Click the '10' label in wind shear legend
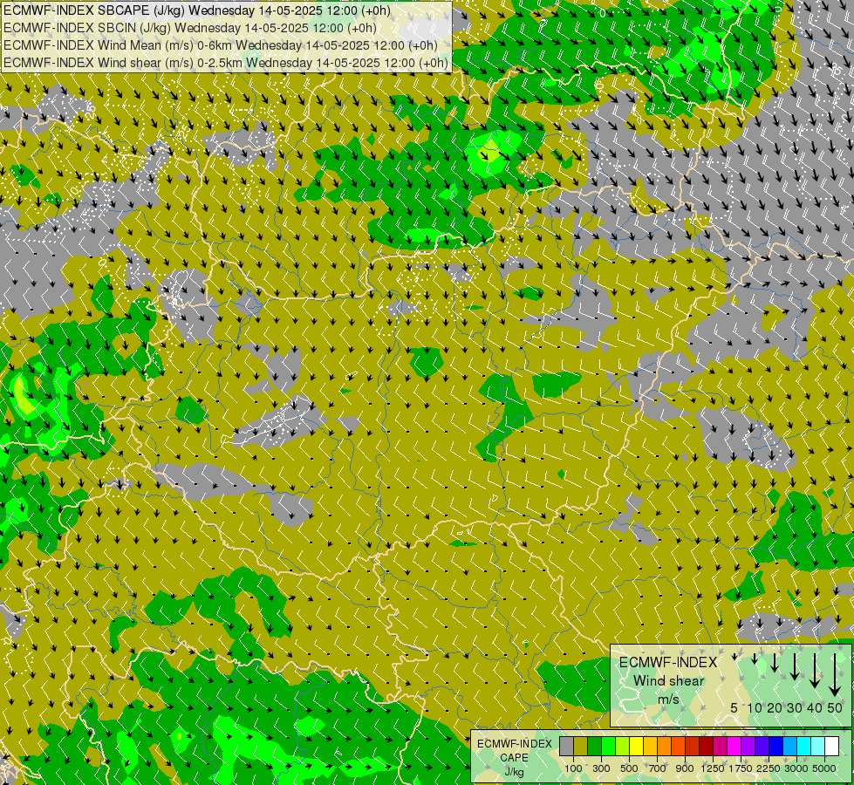Viewport: 854px width, 785px height. [x=755, y=707]
